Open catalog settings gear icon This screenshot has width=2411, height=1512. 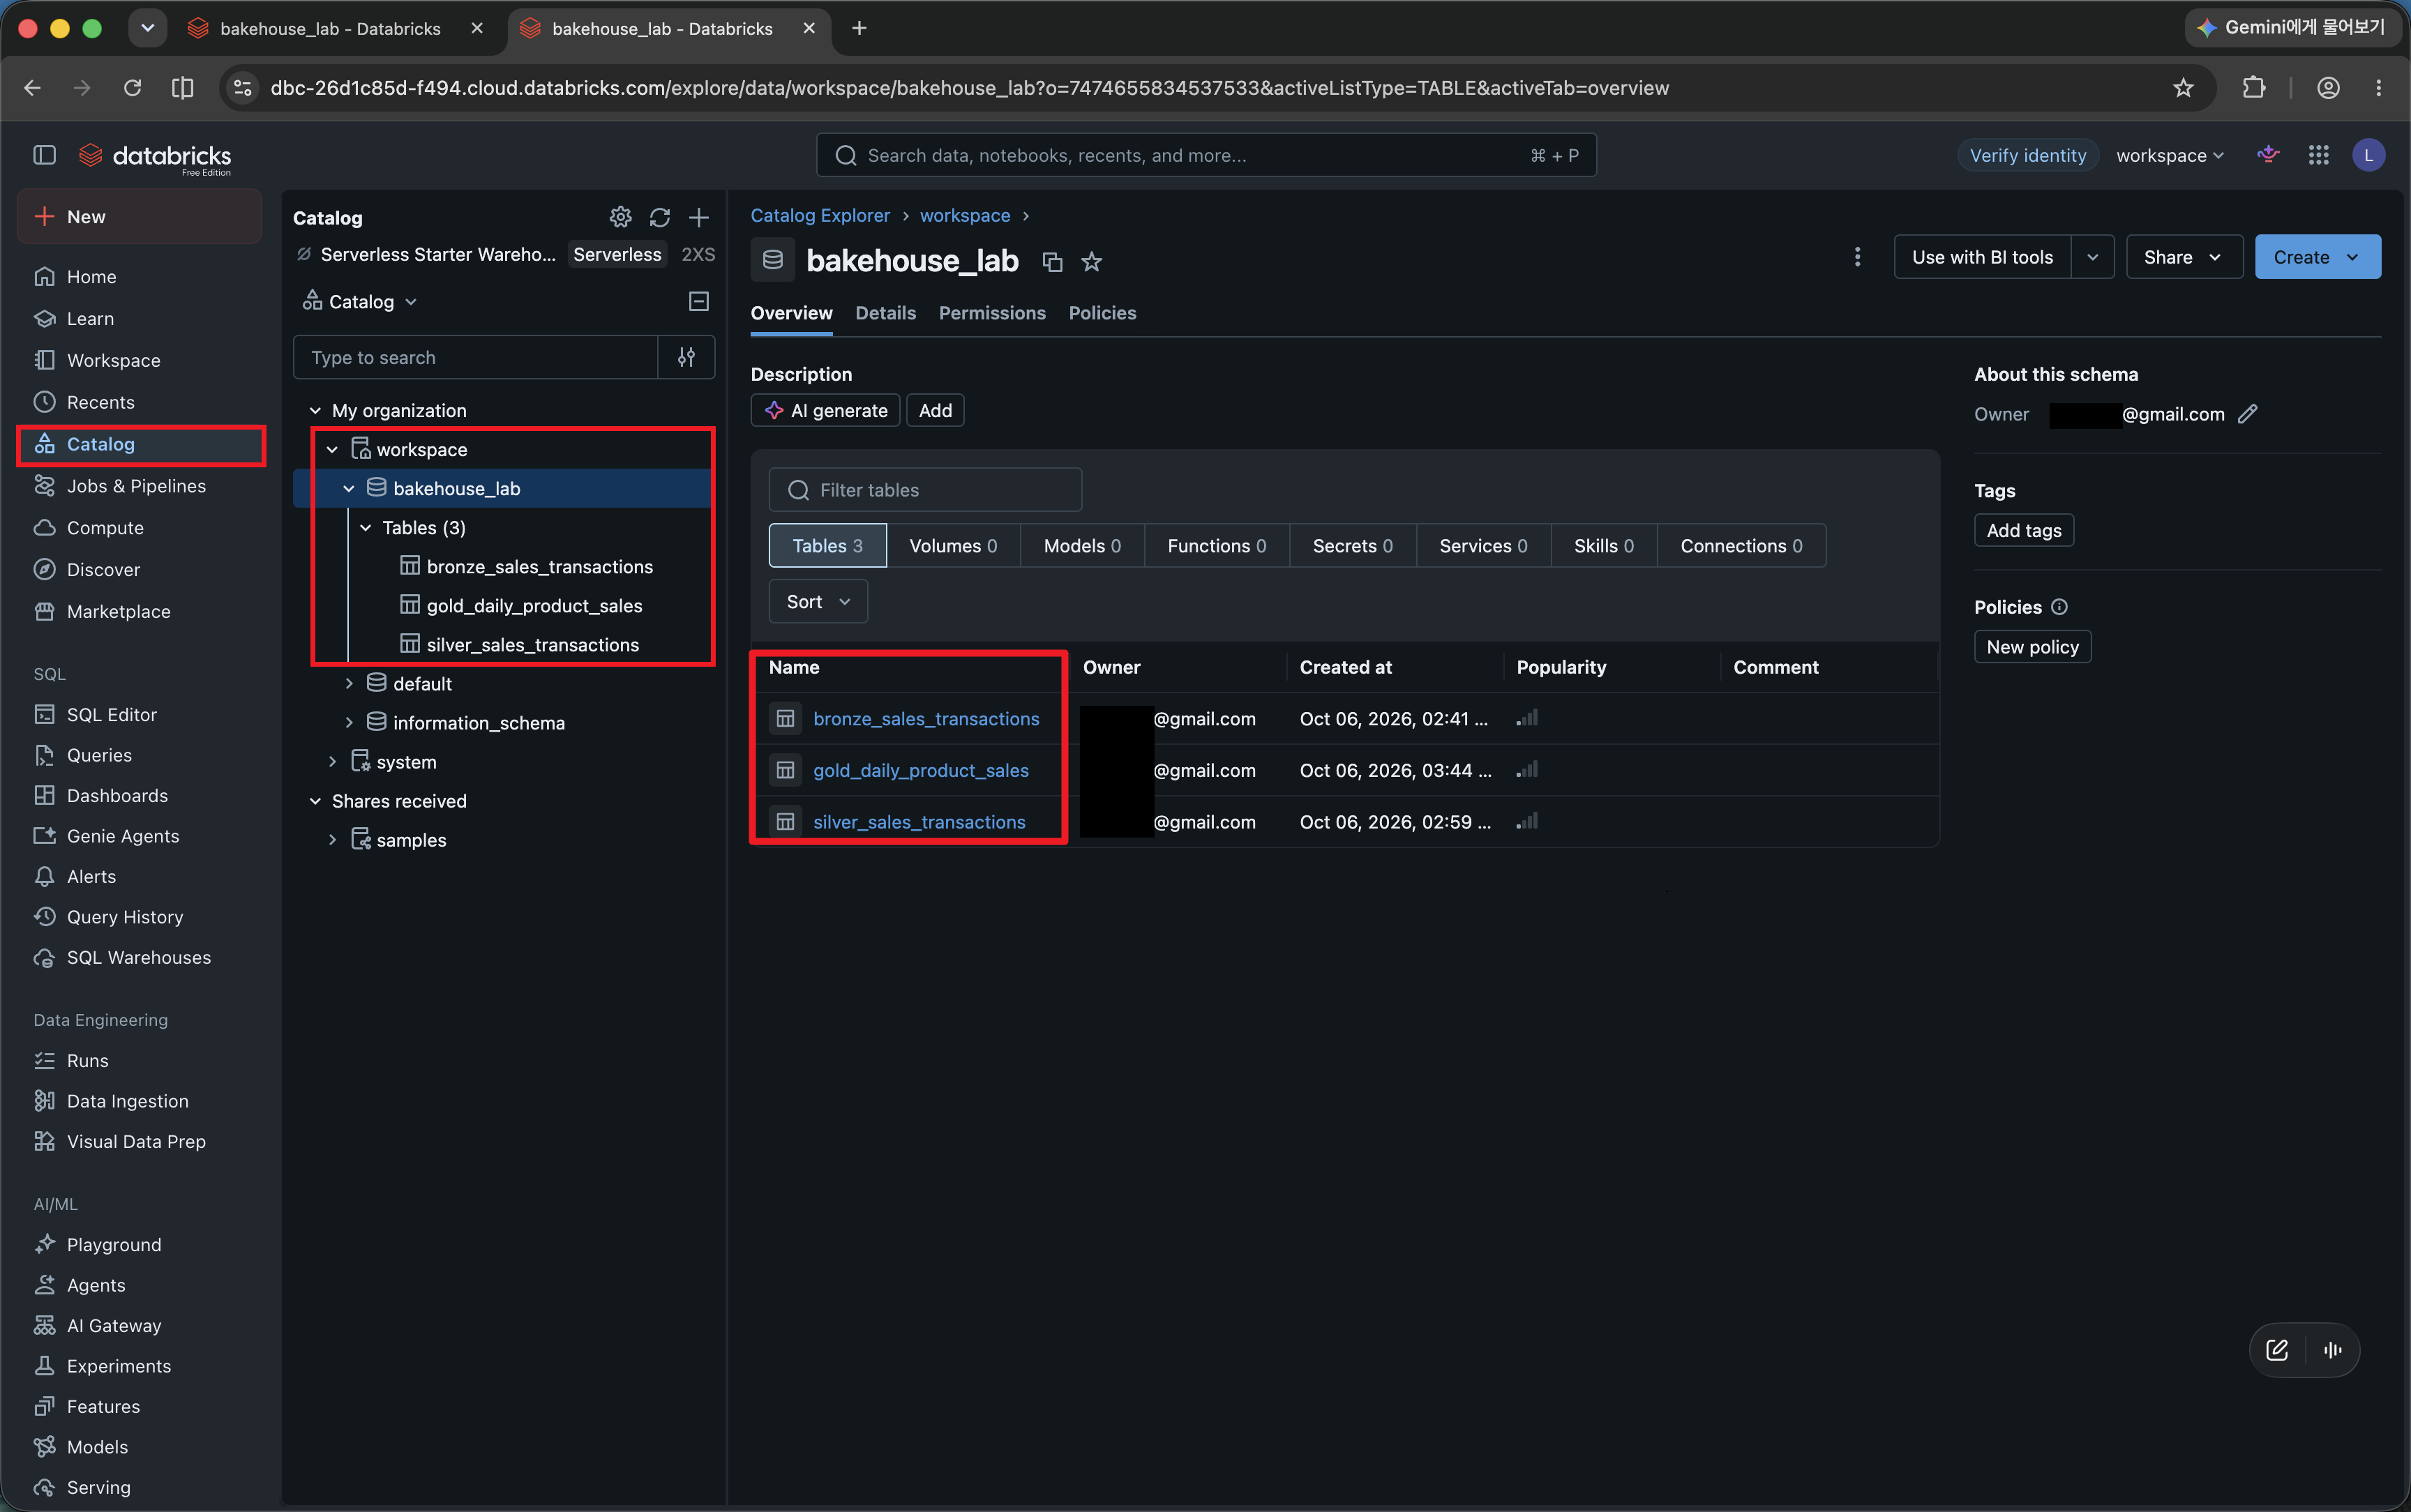point(620,217)
